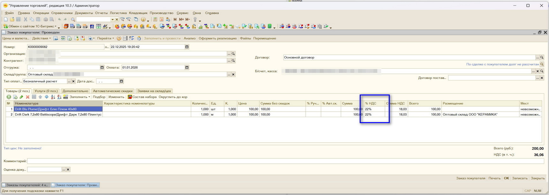Open the Отчеты menu

101,13
